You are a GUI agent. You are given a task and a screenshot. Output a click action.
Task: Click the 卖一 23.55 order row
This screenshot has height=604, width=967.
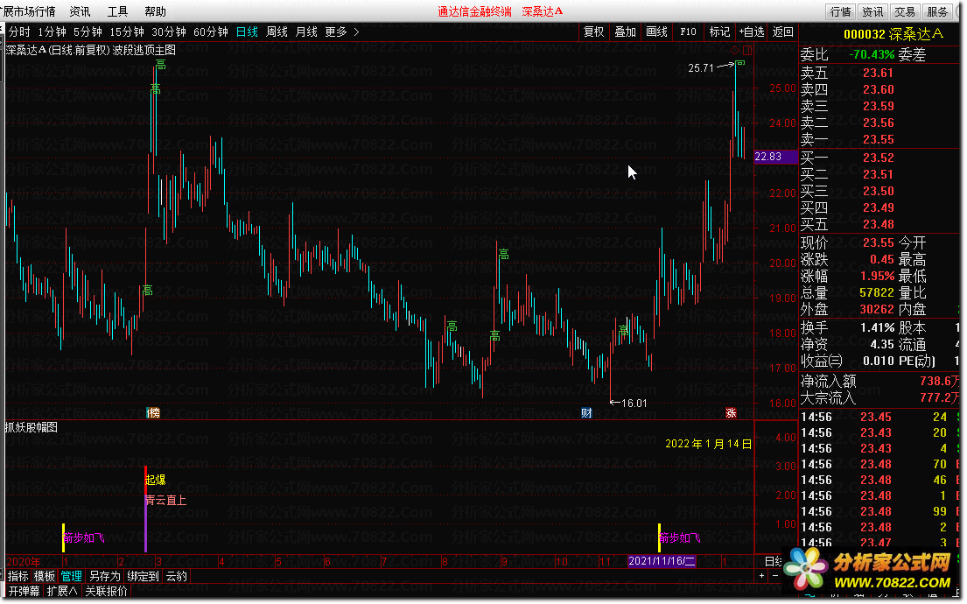[880, 139]
